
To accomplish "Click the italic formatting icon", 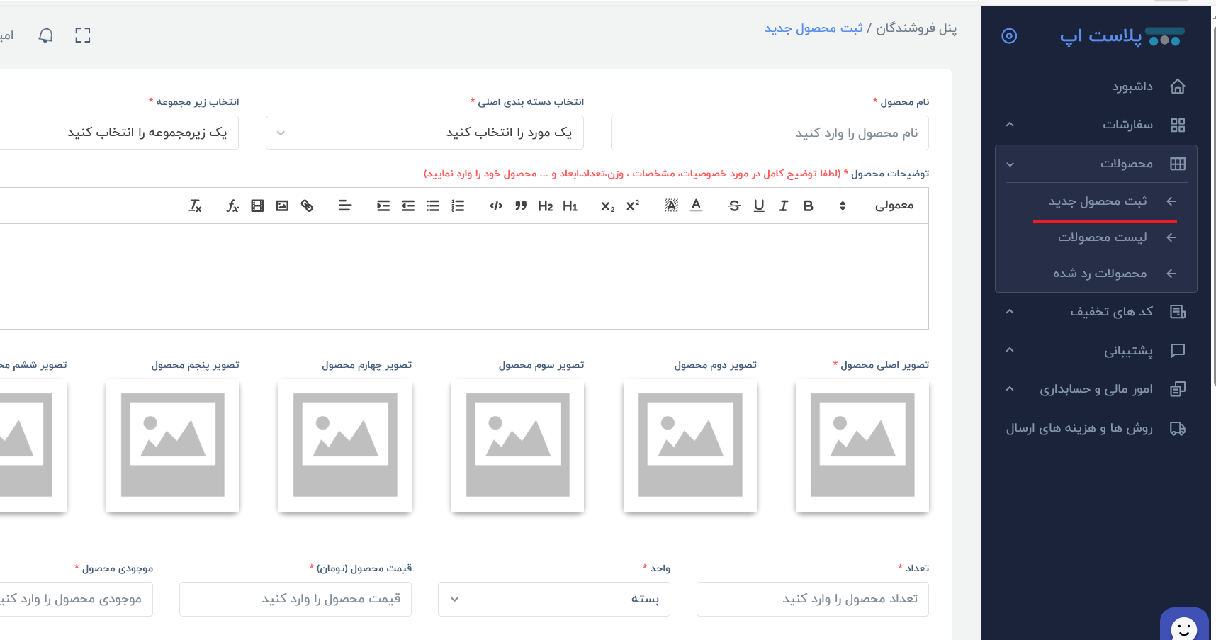I will (x=783, y=206).
